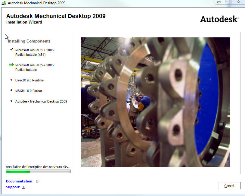Click the 'Installation Wizard' subtitle

tap(24, 22)
